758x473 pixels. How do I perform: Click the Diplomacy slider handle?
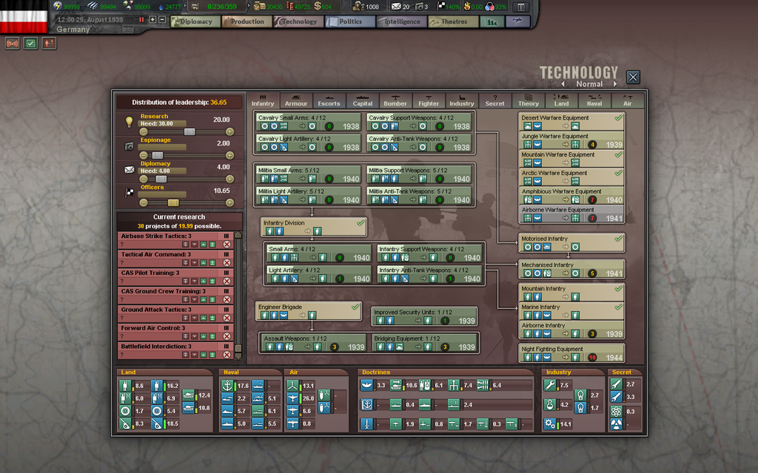[x=161, y=179]
